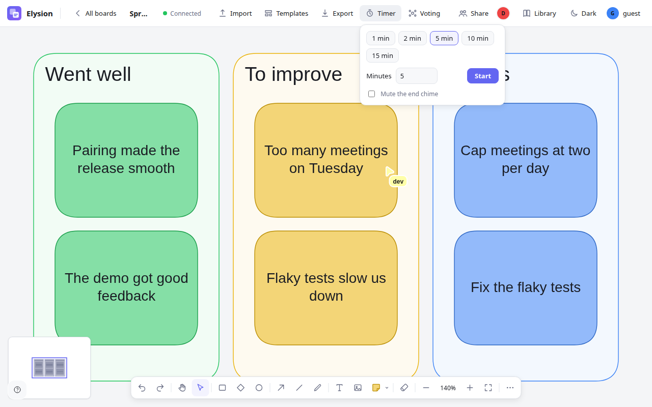Choose the 5 min timer preset

pos(444,38)
